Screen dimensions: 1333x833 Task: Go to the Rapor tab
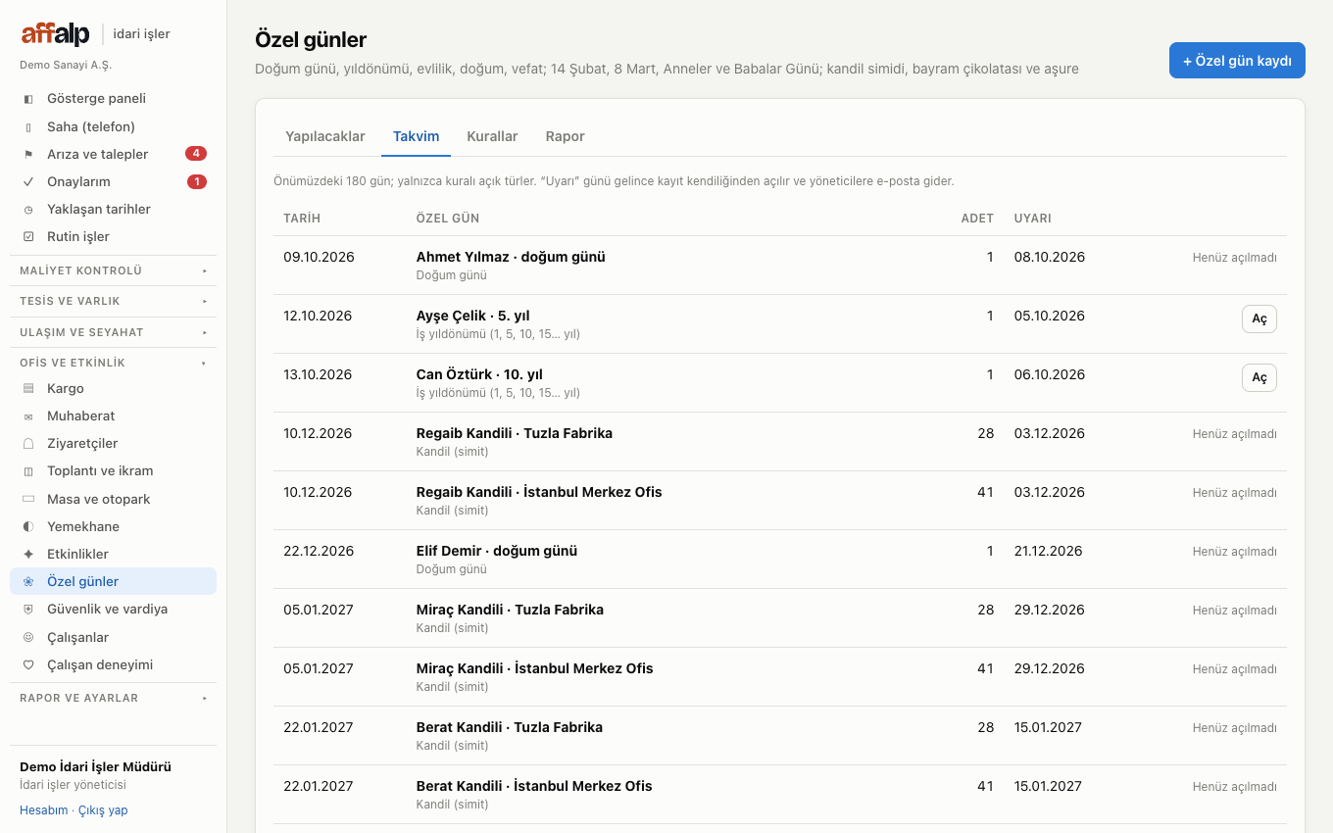tap(566, 136)
